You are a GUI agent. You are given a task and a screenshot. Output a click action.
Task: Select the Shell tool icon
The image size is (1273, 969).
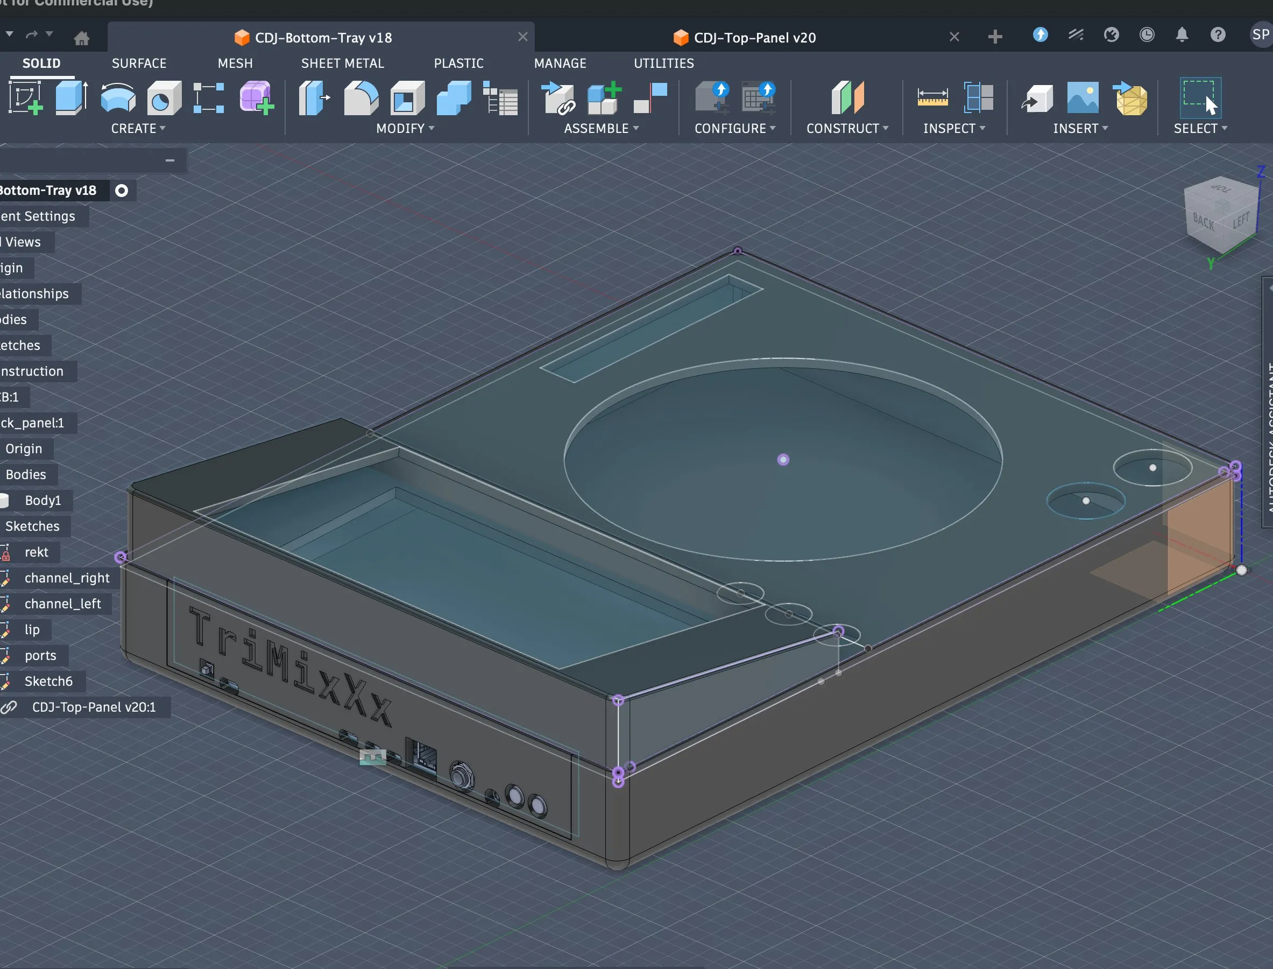[407, 98]
